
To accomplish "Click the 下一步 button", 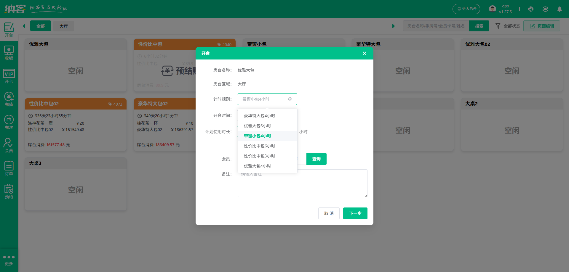I will point(355,213).
